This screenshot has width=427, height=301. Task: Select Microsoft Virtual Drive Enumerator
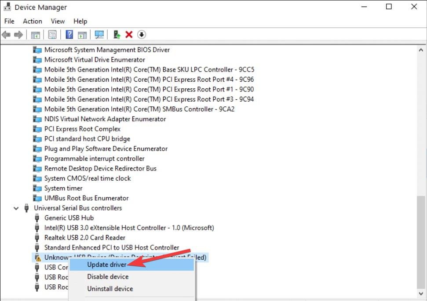pos(95,60)
